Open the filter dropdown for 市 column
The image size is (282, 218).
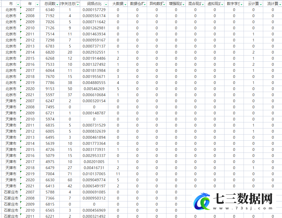click(x=18, y=4)
